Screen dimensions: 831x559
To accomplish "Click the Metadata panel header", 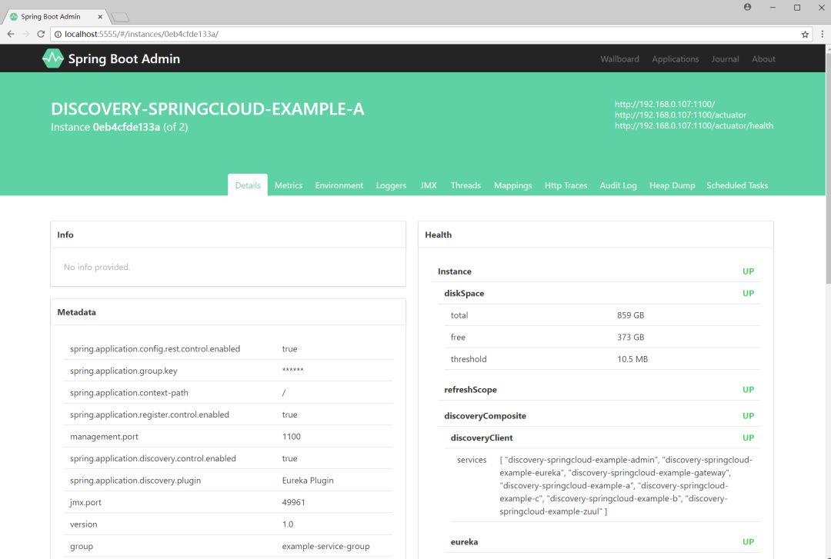I will tap(228, 312).
